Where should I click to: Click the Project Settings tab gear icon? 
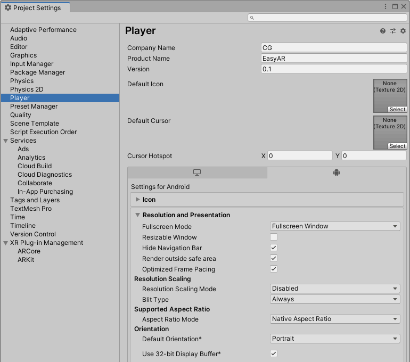(7, 8)
